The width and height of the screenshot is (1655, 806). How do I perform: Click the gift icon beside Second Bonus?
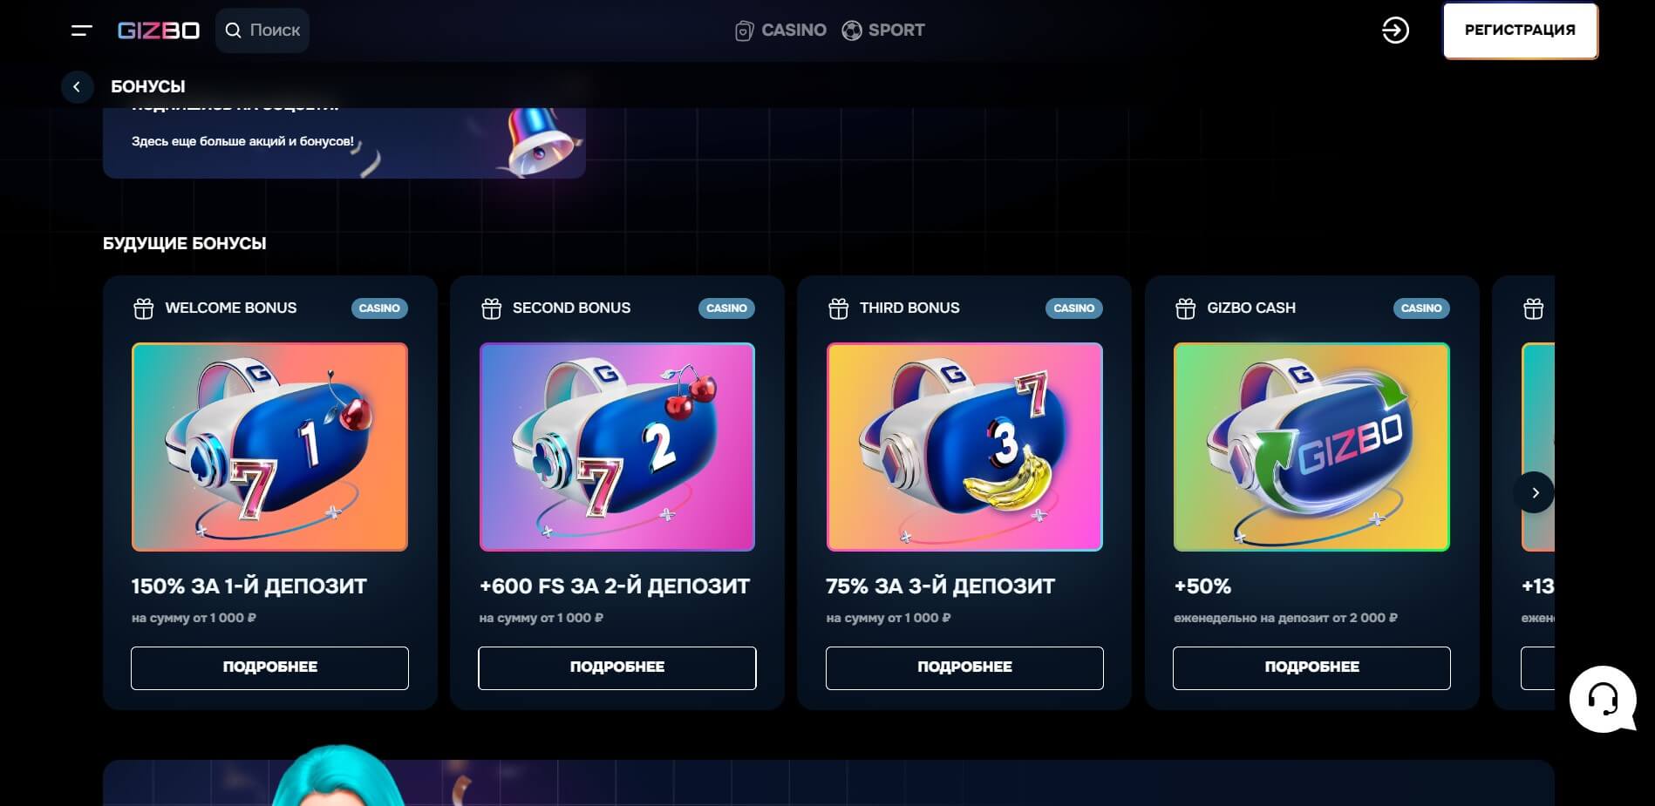[x=492, y=308]
